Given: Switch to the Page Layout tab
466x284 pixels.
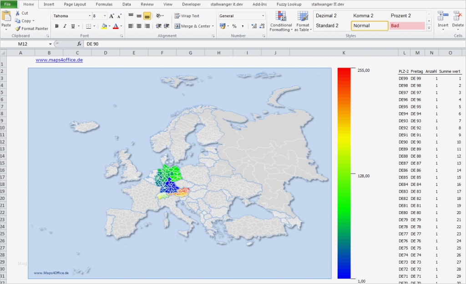Looking at the screenshot, I should tap(75, 4).
